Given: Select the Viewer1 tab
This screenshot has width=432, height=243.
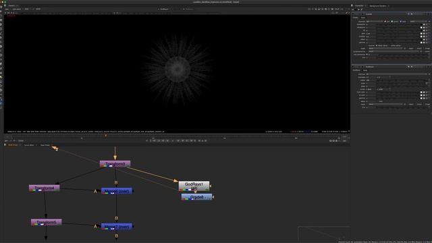Looking at the screenshot, I should pyautogui.click(x=11, y=5).
